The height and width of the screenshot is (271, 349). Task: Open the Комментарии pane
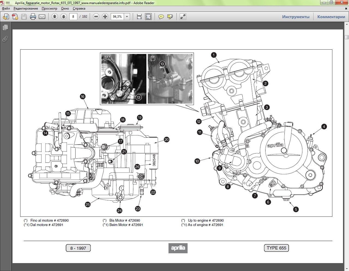tap(331, 17)
